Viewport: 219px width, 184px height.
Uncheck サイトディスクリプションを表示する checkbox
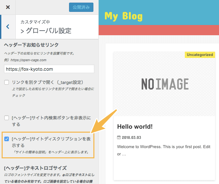click(7, 139)
